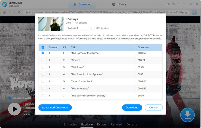Screen dimensions: 201x128
Task: Open the settings gear icon
Action: (174, 4)
